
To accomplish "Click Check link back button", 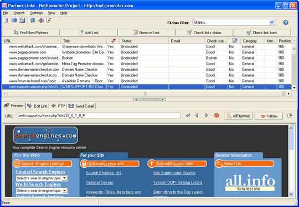I will (x=262, y=33).
